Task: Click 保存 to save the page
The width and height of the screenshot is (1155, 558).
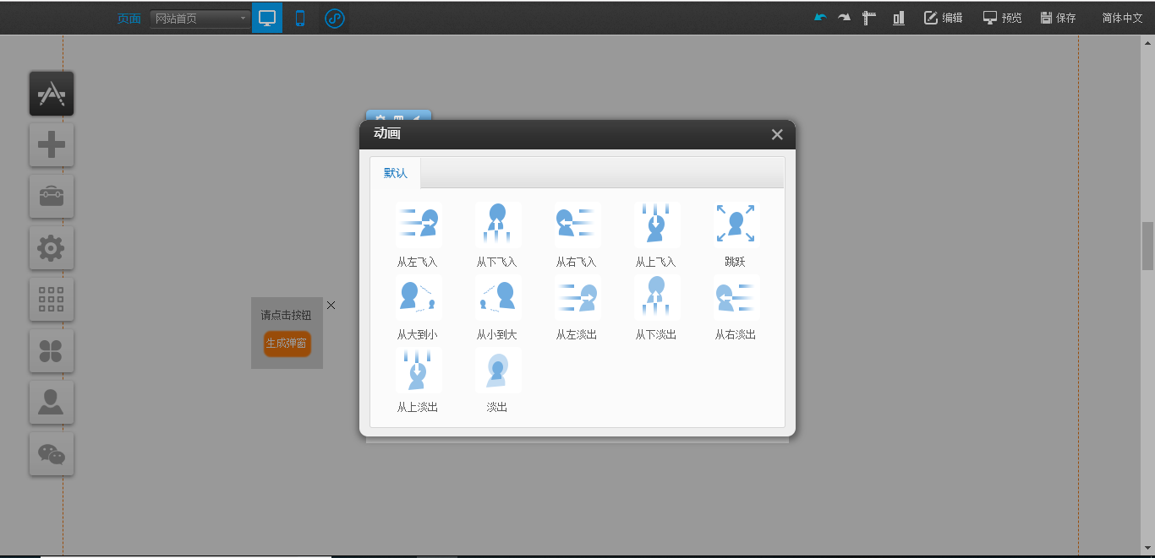Action: pos(1059,18)
